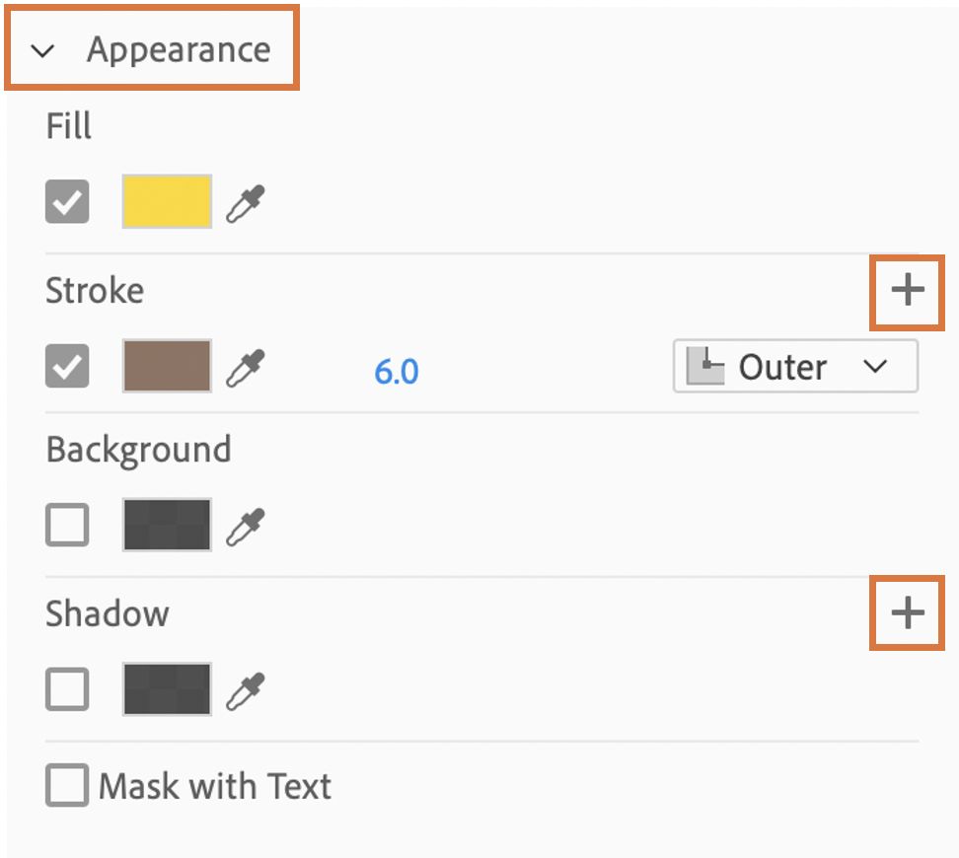
Task: Collapse the Appearance section chevron
Action: 42,51
